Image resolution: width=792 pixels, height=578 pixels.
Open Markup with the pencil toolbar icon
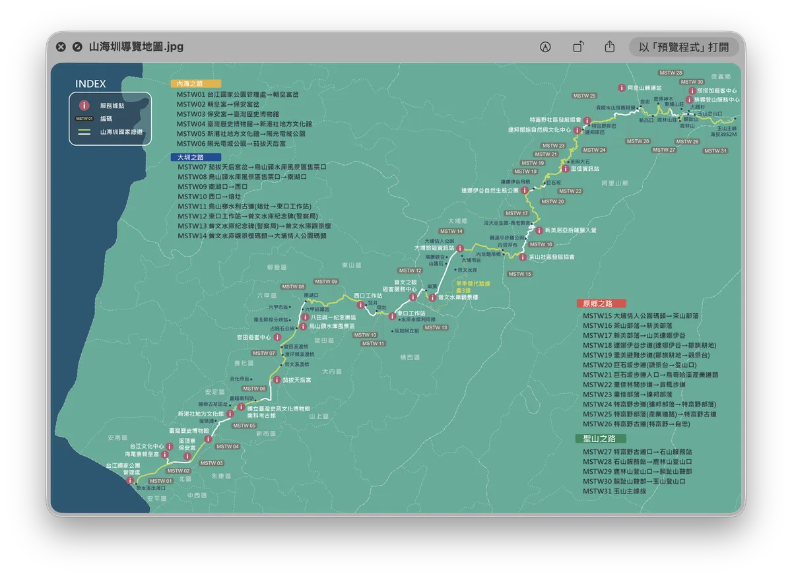545,47
